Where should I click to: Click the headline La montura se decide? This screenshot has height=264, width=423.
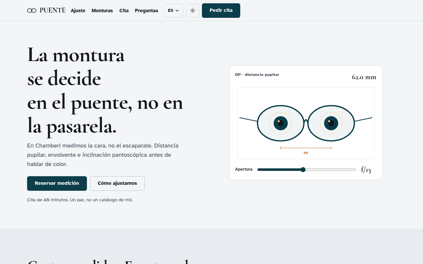click(x=105, y=90)
